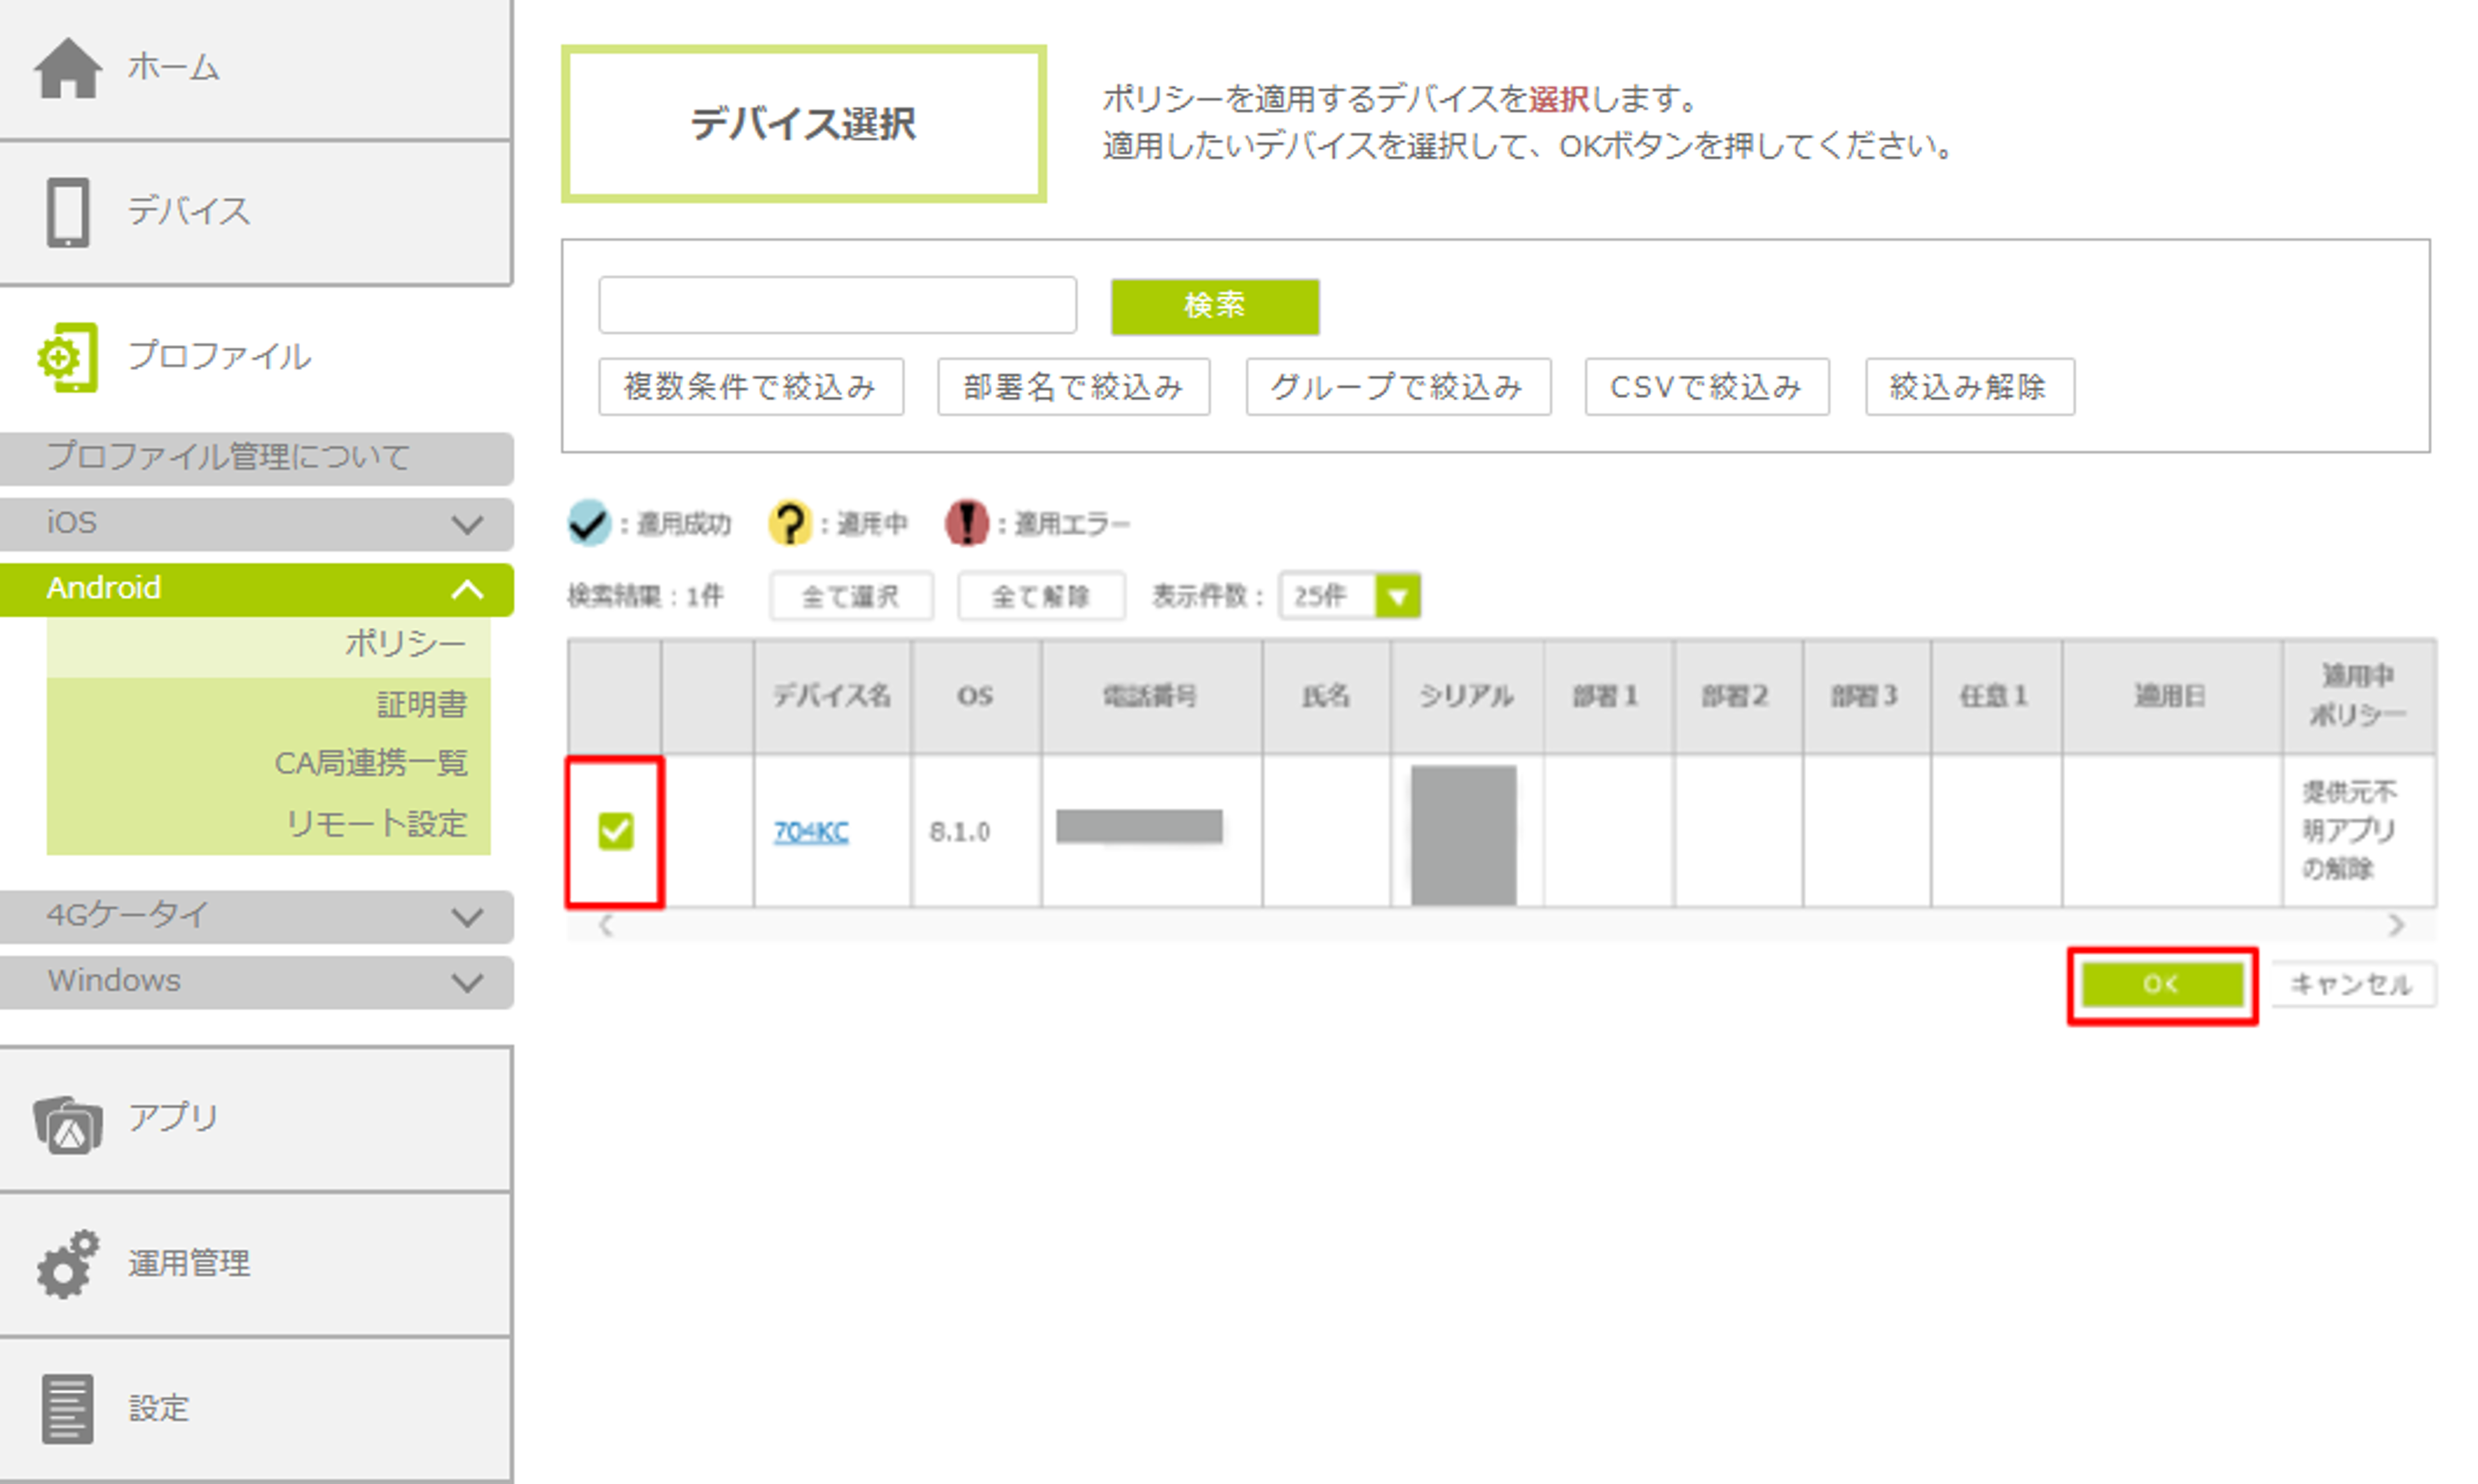Uncheck the 704KC device checkbox

[x=615, y=831]
